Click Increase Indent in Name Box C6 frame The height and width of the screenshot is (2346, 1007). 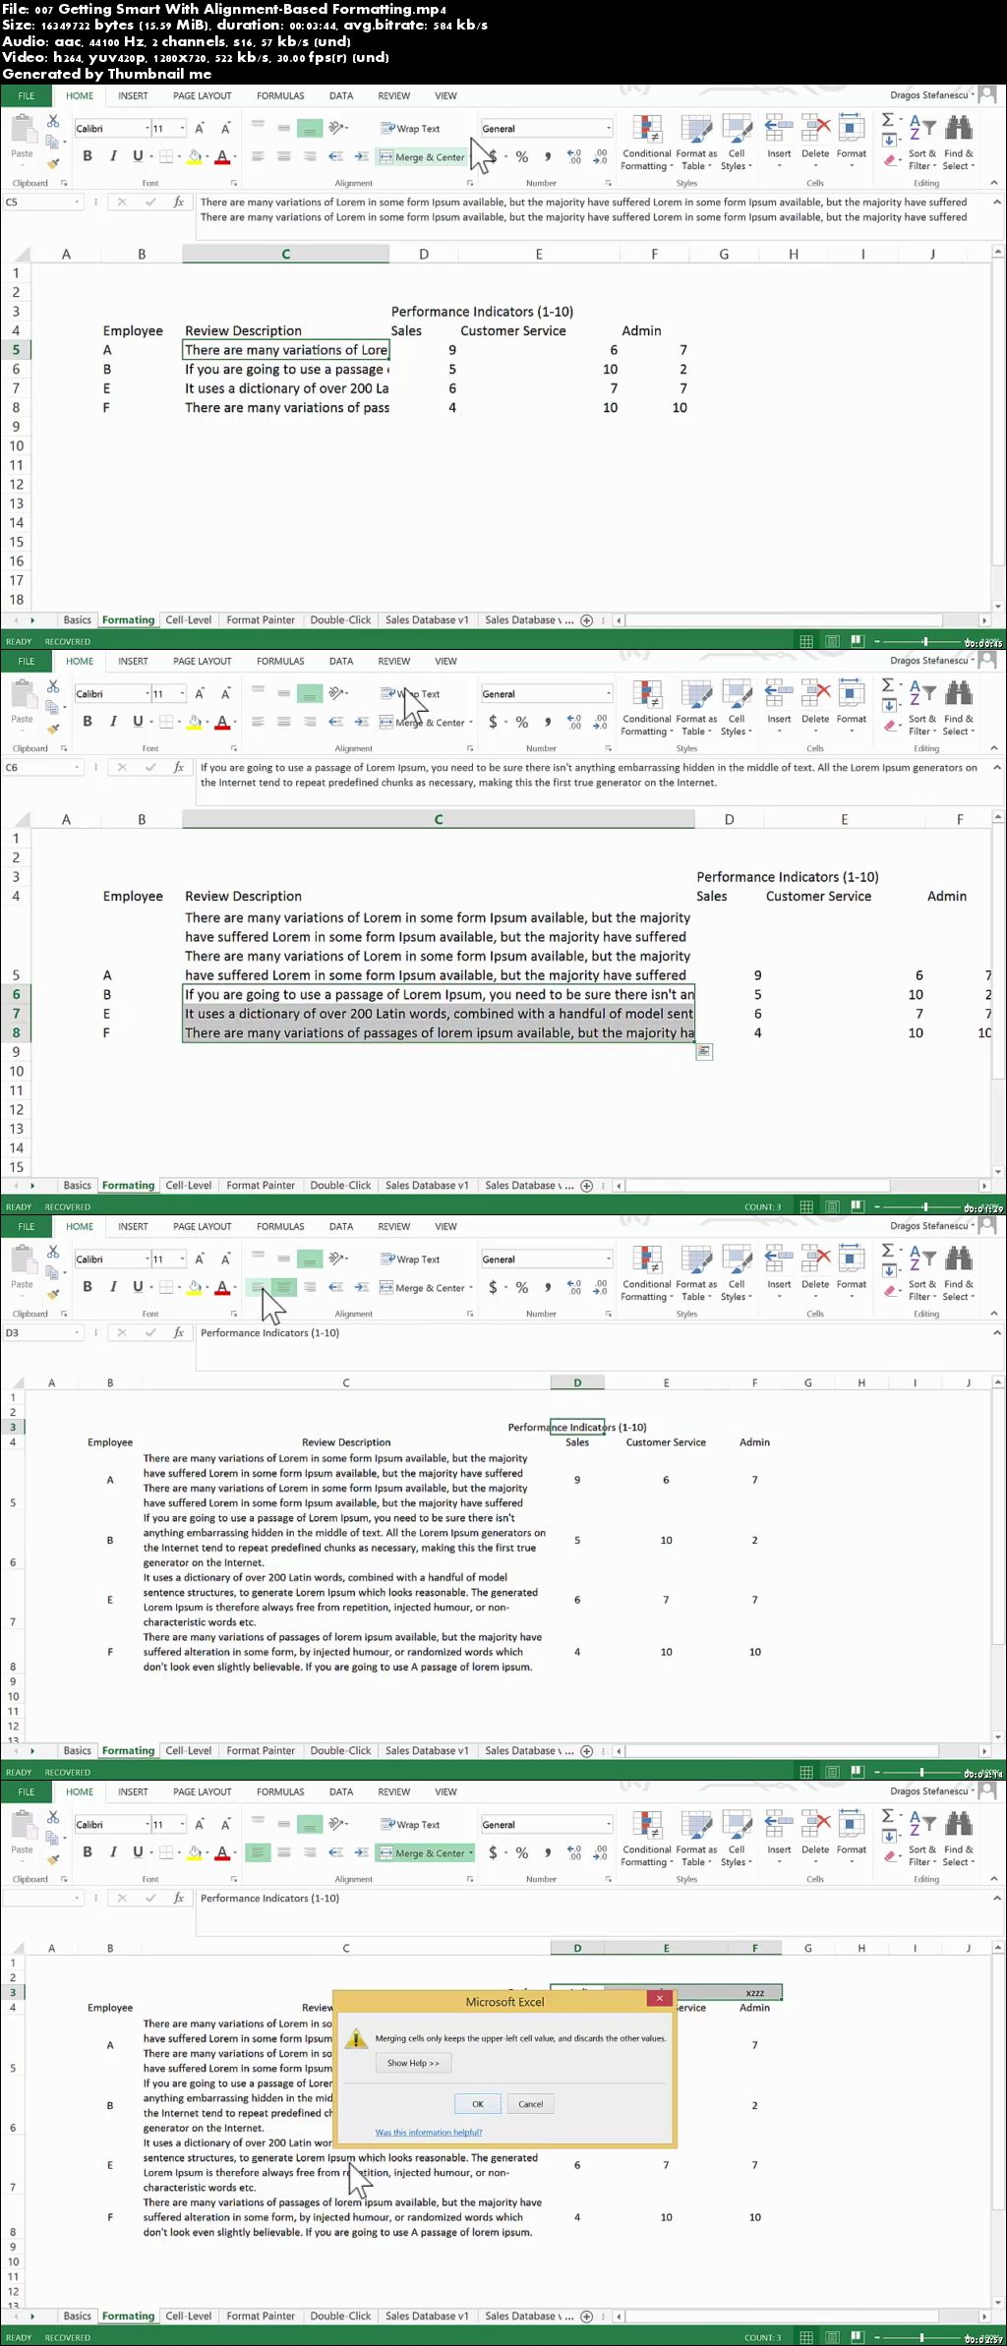click(361, 722)
